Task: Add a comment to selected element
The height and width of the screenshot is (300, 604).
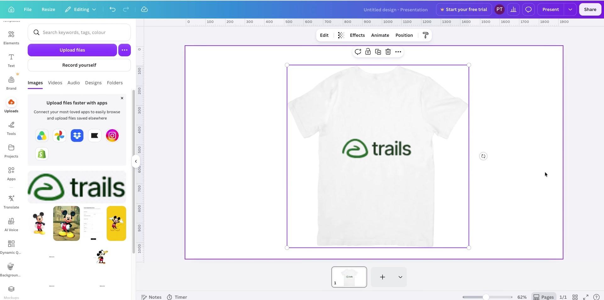Action: pos(358,52)
